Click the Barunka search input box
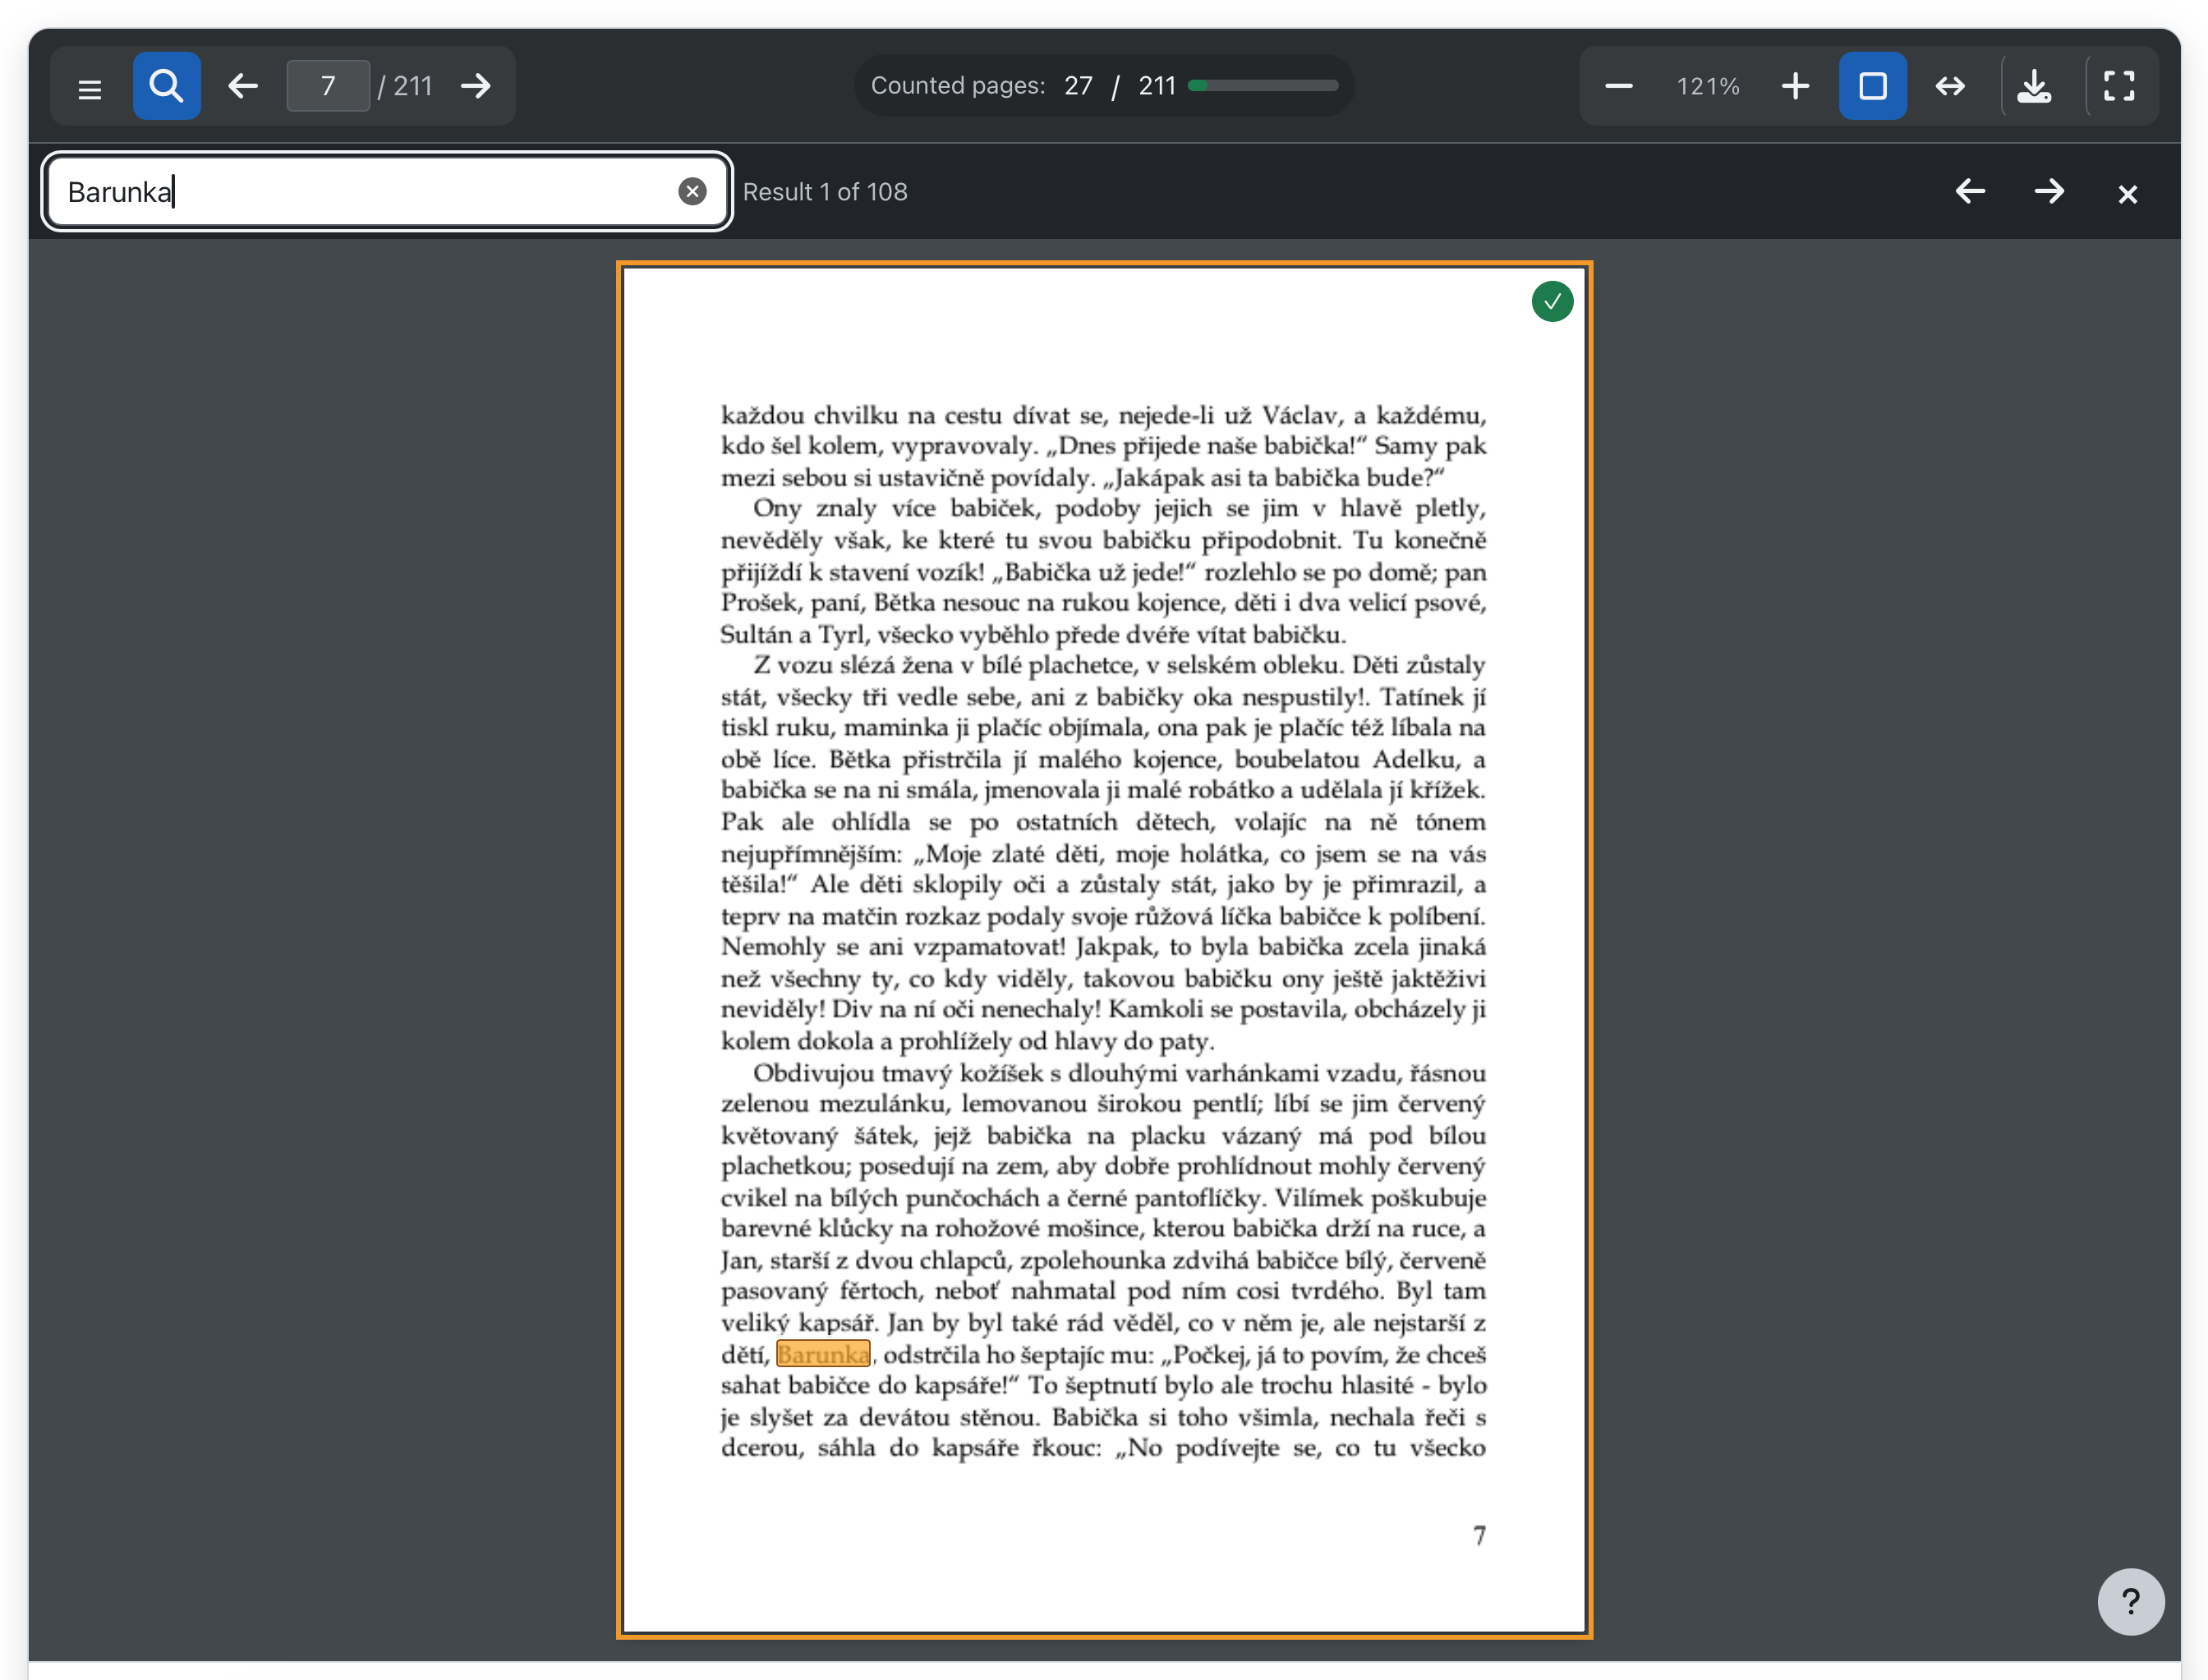The height and width of the screenshot is (1680, 2208). 386,191
